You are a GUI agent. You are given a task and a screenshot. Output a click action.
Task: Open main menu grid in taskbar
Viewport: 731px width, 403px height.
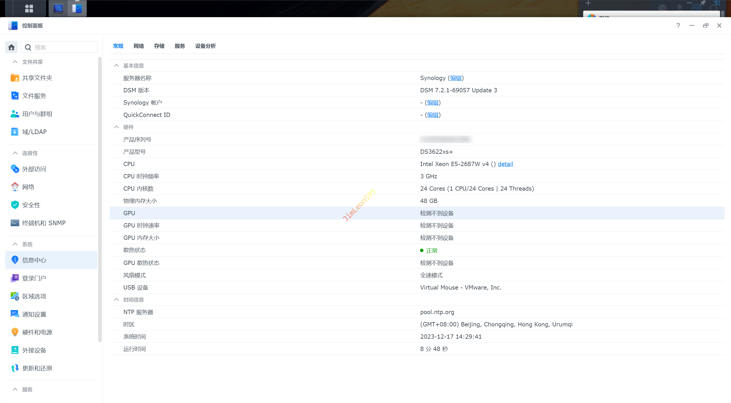coord(29,8)
